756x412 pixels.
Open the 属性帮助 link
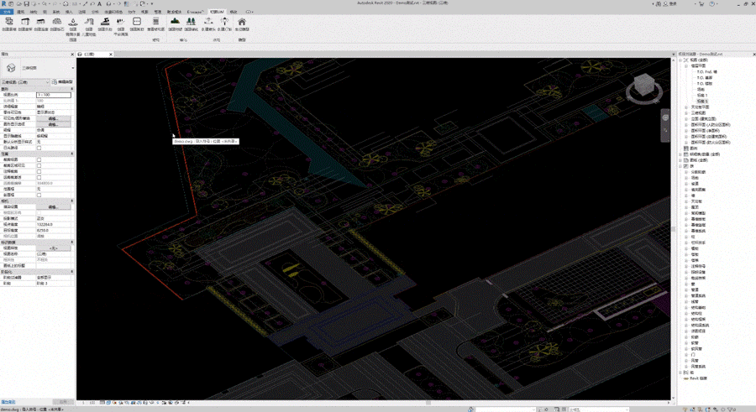click(x=8, y=402)
